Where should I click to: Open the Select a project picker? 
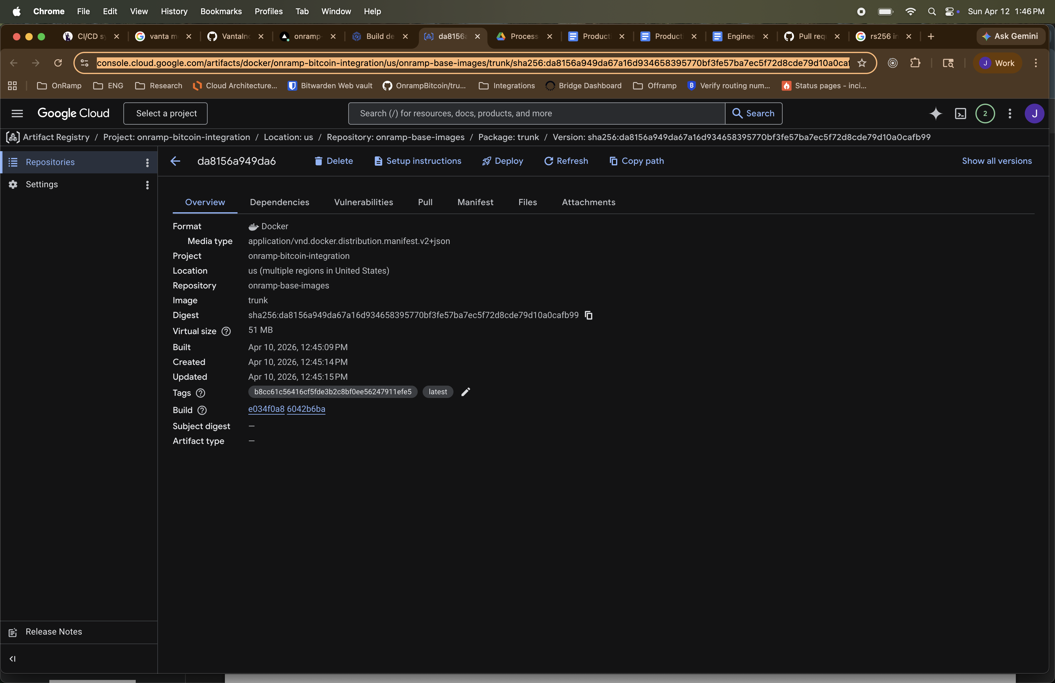(x=165, y=114)
